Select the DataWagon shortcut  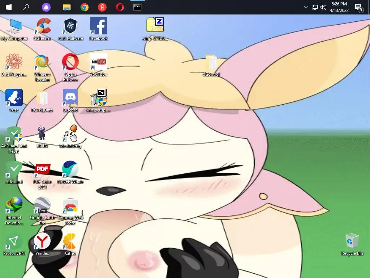[14, 65]
